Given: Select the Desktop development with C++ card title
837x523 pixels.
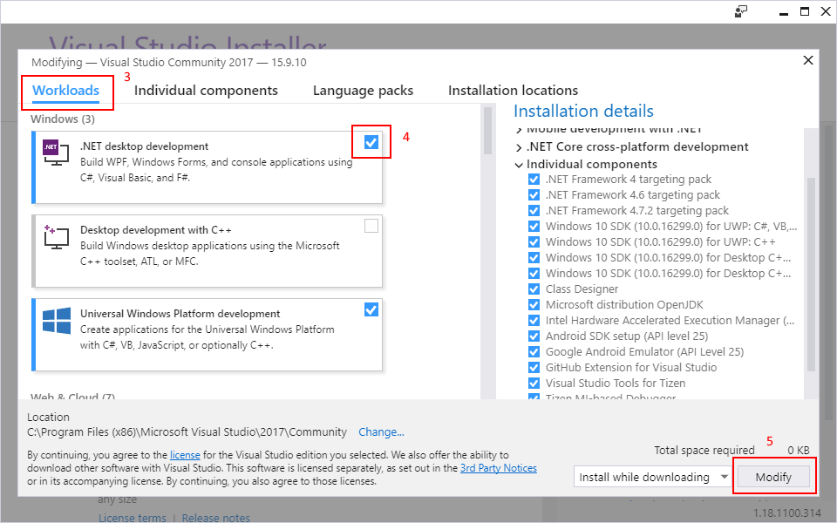Looking at the screenshot, I should [x=156, y=230].
